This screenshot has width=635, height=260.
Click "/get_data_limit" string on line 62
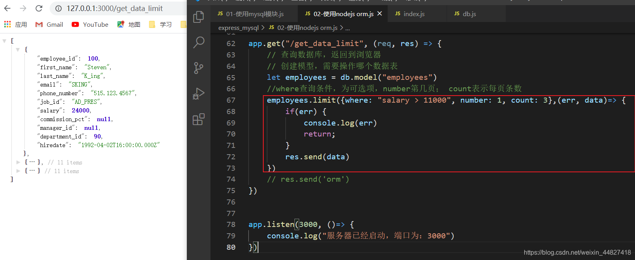tap(325, 44)
